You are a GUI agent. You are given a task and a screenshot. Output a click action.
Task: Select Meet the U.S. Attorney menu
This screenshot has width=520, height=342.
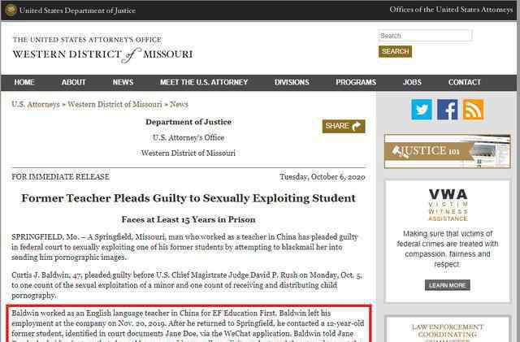click(204, 82)
